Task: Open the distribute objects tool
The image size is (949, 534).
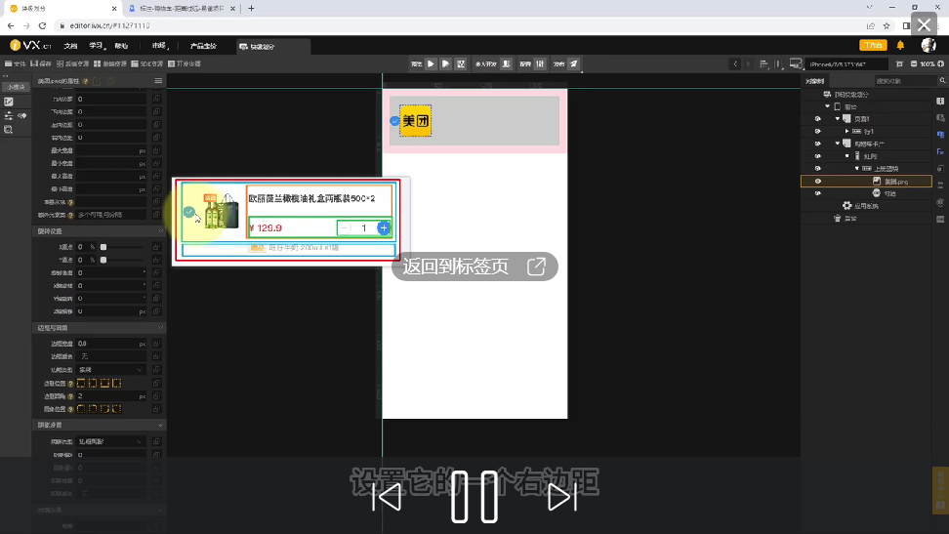Action: (778, 63)
